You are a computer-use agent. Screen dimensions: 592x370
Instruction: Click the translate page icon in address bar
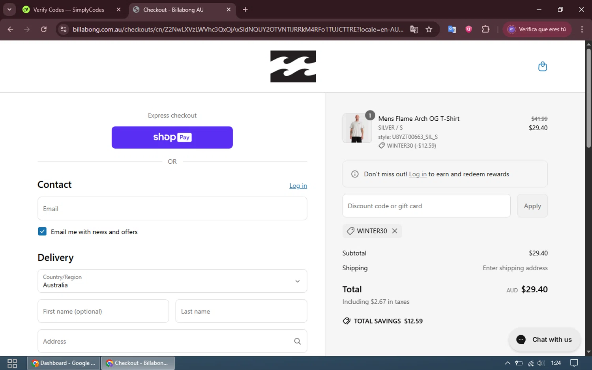point(414,29)
